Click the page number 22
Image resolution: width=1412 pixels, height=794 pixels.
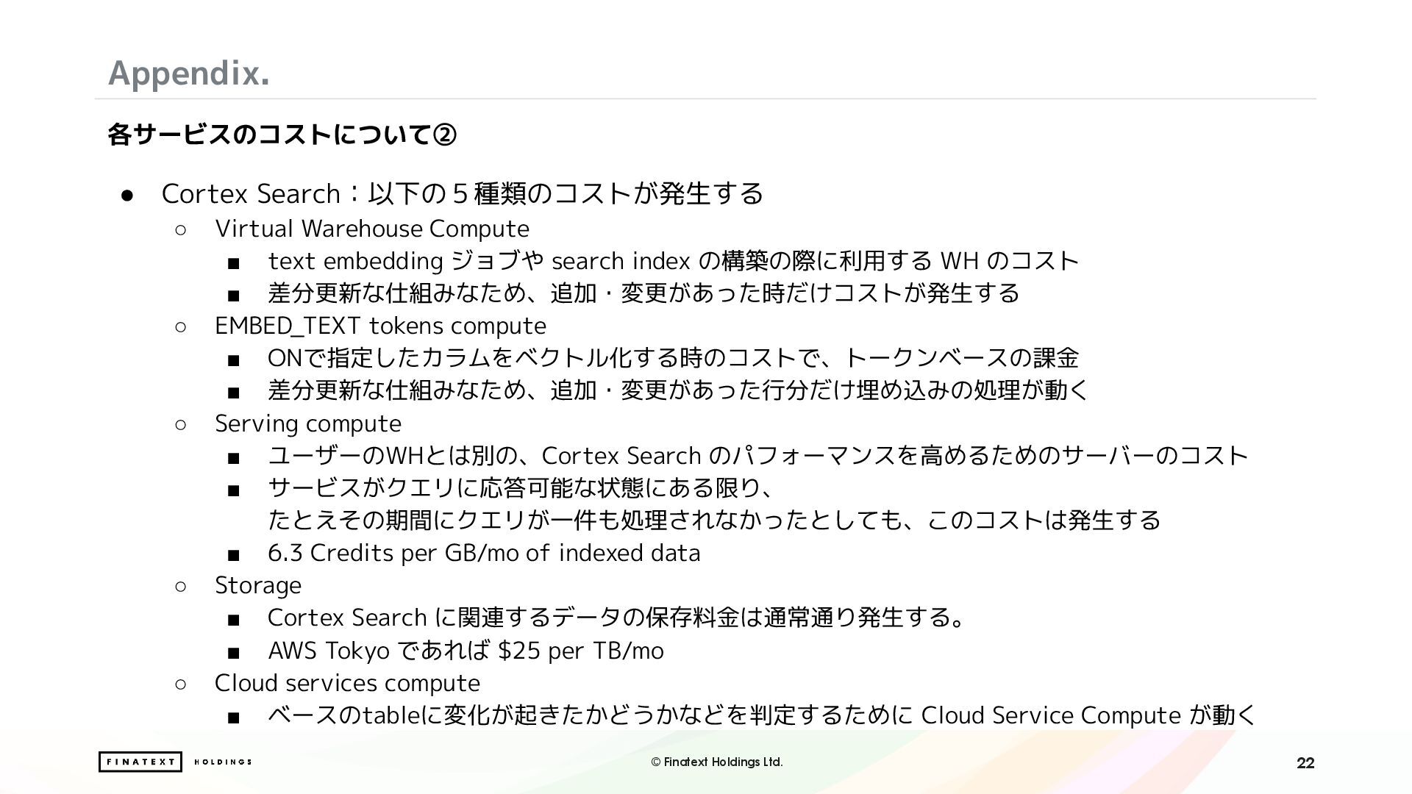tap(1305, 763)
